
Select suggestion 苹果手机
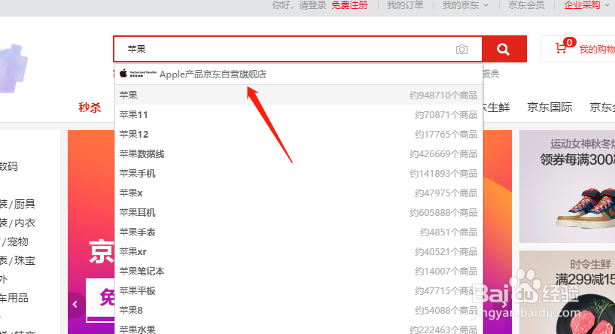click(299, 173)
